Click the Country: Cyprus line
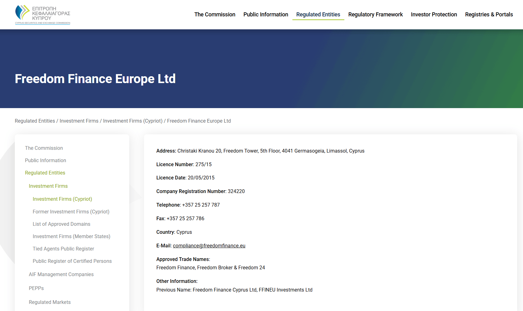523x311 pixels. [174, 232]
